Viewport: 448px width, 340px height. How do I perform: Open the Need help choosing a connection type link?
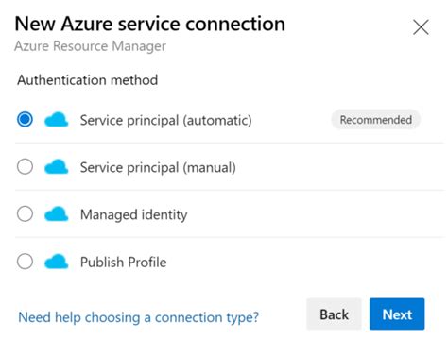pyautogui.click(x=139, y=317)
